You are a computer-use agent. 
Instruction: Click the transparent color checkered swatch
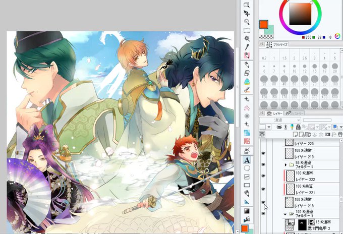pyautogui.click(x=266, y=37)
